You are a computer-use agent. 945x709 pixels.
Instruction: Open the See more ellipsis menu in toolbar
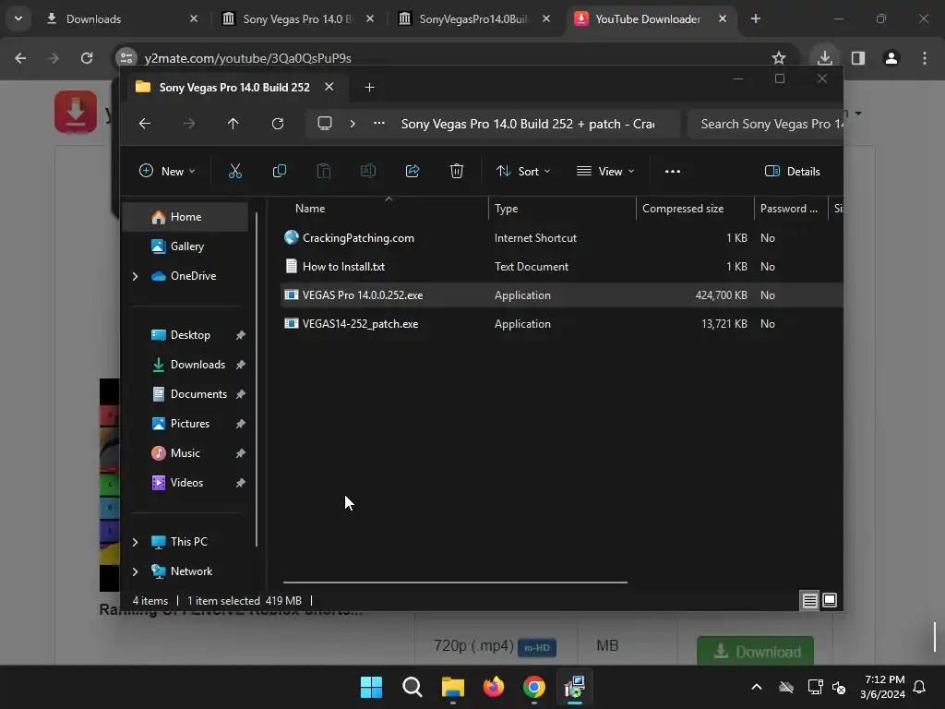click(x=673, y=171)
